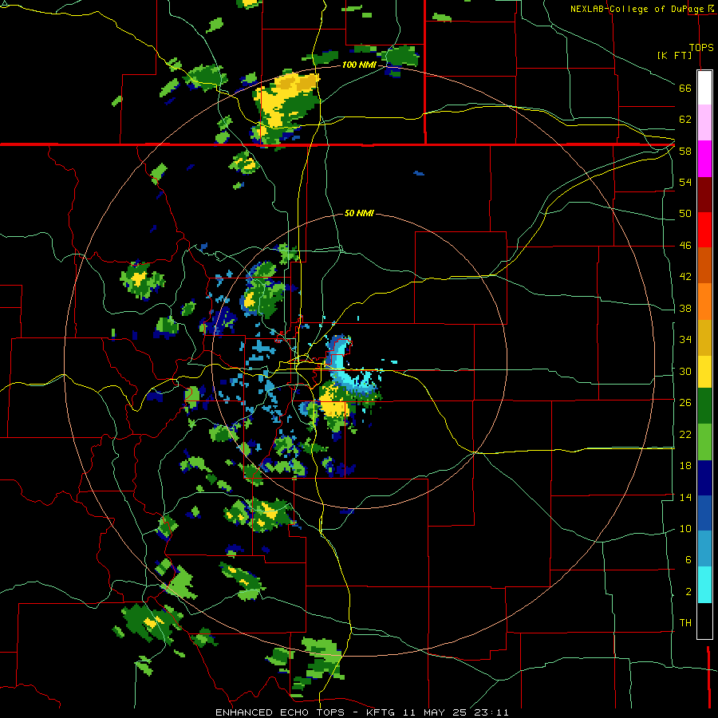The width and height of the screenshot is (718, 718).
Task: Choose the dark orange legend band
Action: coord(704,265)
